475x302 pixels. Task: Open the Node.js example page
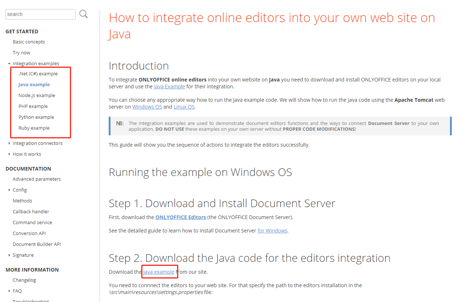coord(37,95)
